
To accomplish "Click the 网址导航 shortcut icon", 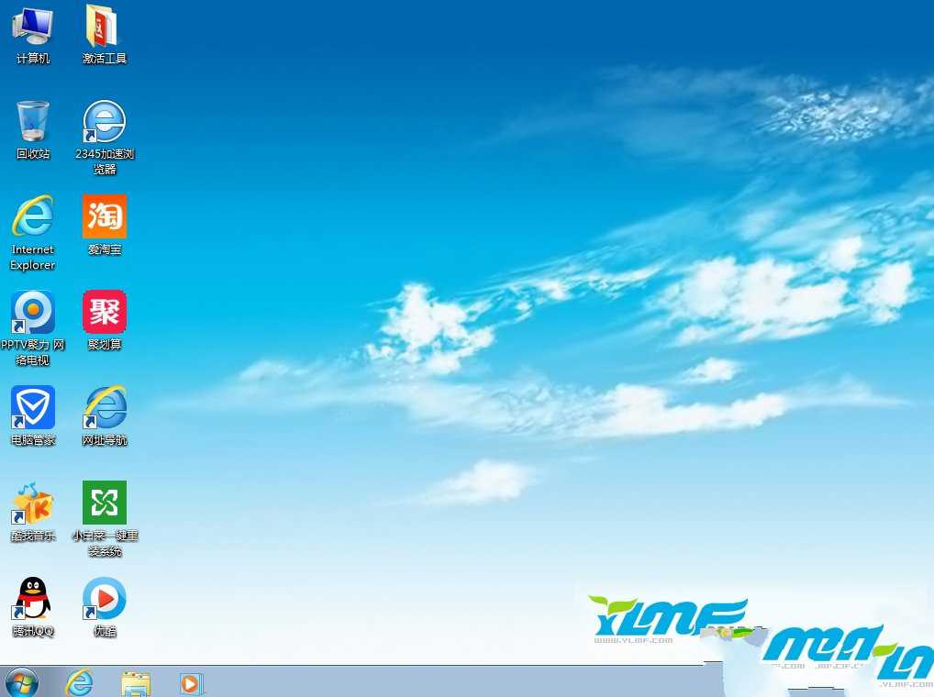I will point(104,408).
